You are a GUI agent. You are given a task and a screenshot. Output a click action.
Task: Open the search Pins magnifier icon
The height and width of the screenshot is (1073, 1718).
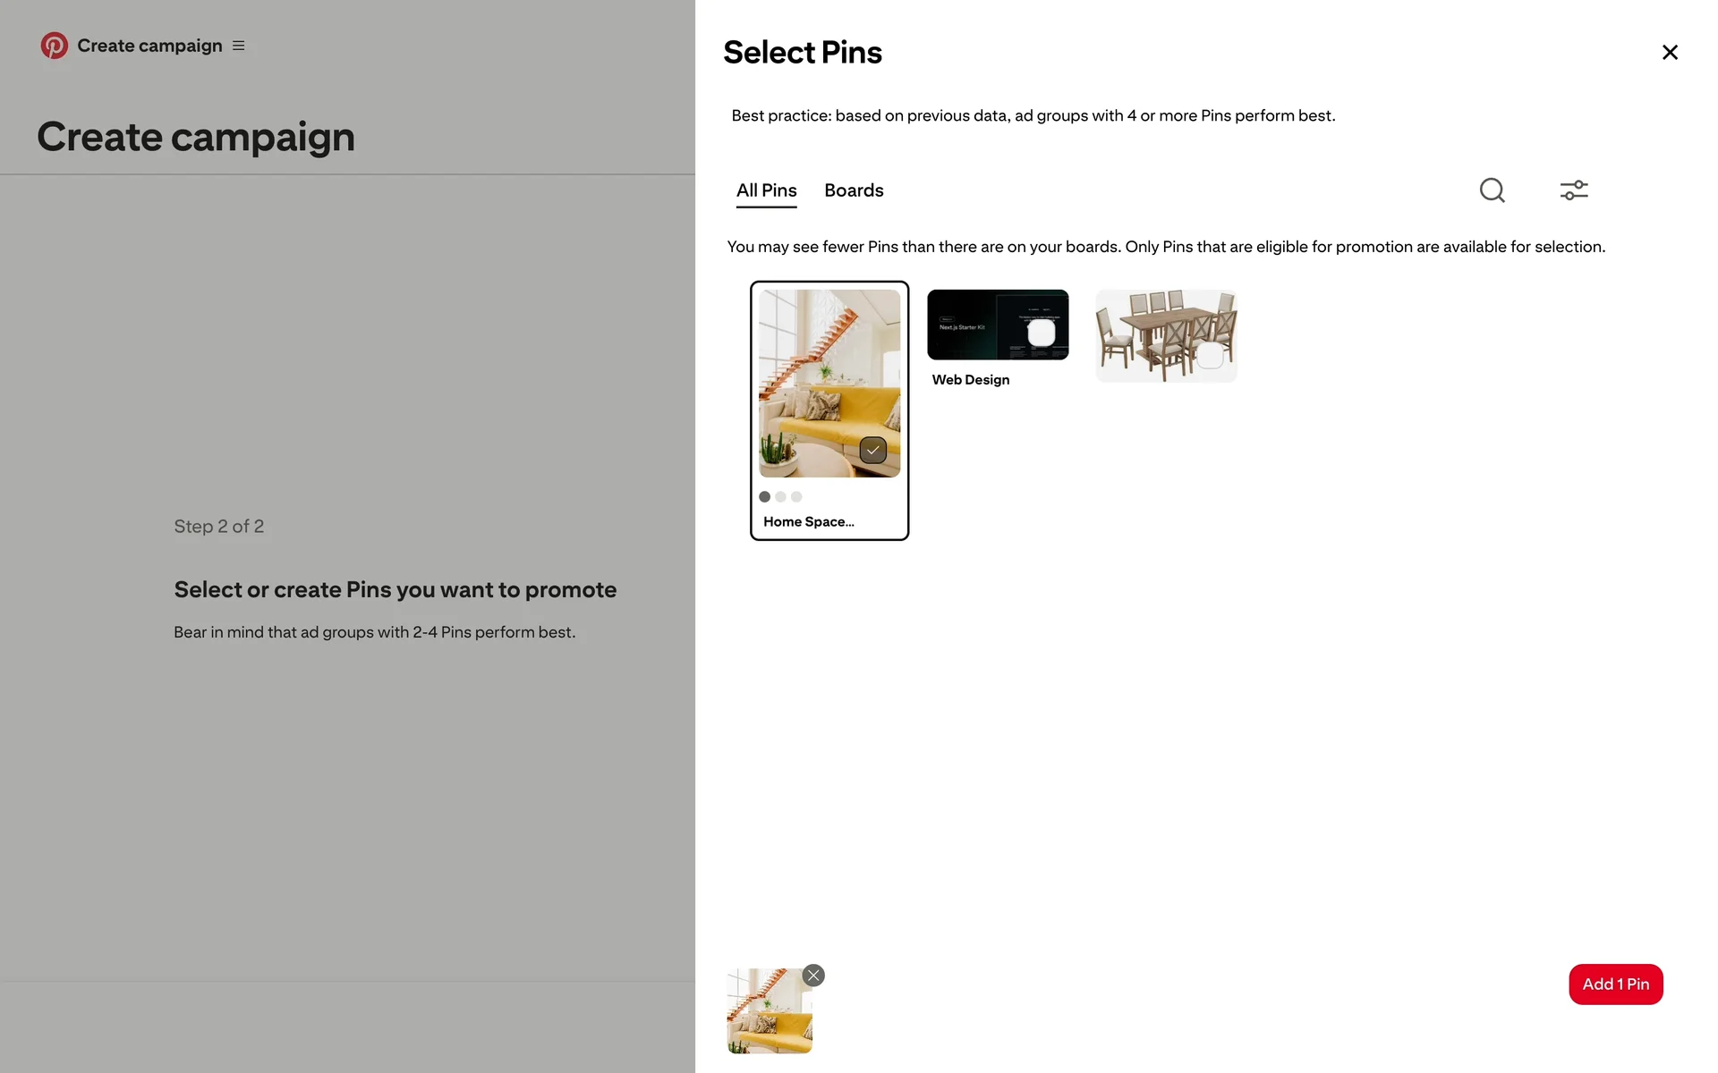click(x=1492, y=190)
